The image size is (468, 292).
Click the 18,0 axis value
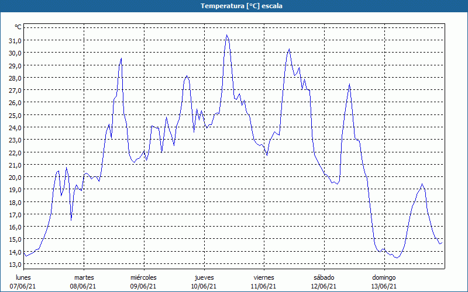(15, 202)
